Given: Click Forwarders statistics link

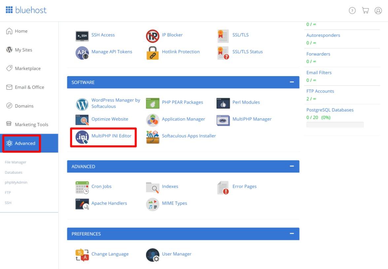Looking at the screenshot, I should [x=318, y=54].
